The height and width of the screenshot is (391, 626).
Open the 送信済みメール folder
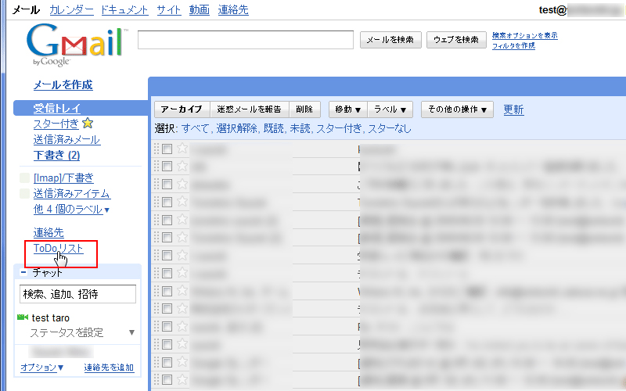pyautogui.click(x=67, y=139)
